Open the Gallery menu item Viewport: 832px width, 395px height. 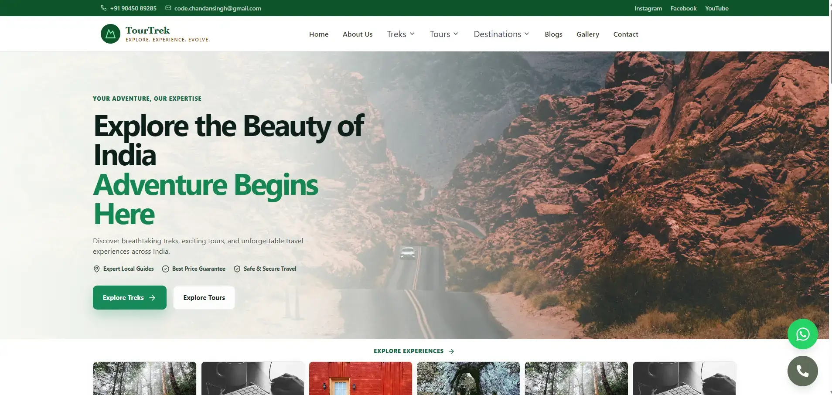[588, 34]
